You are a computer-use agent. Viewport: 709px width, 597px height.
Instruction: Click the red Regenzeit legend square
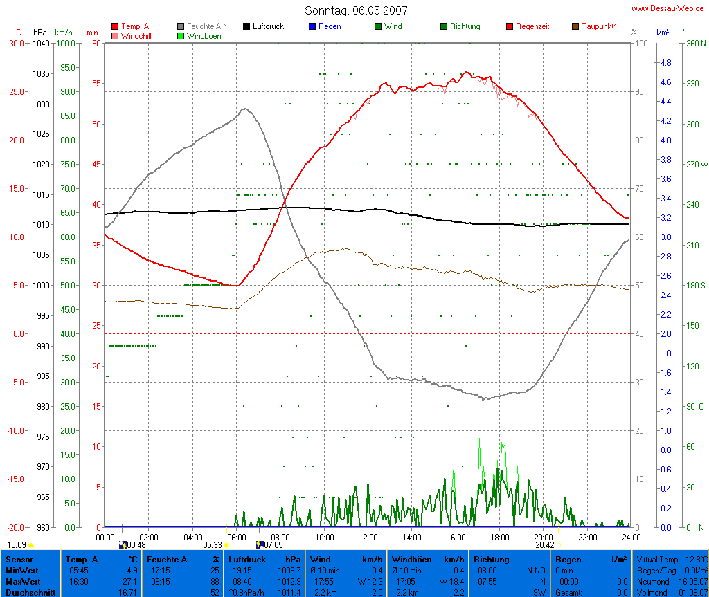[x=510, y=26]
